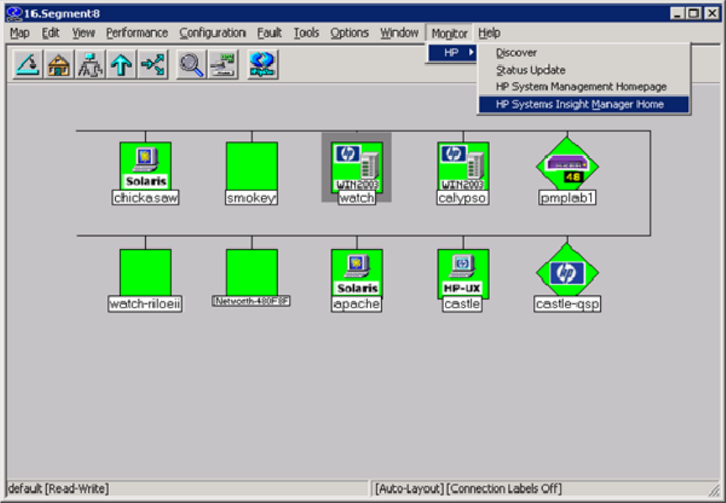The image size is (726, 503).
Task: Click the blue triangle toolbar icon
Action: tap(28, 65)
